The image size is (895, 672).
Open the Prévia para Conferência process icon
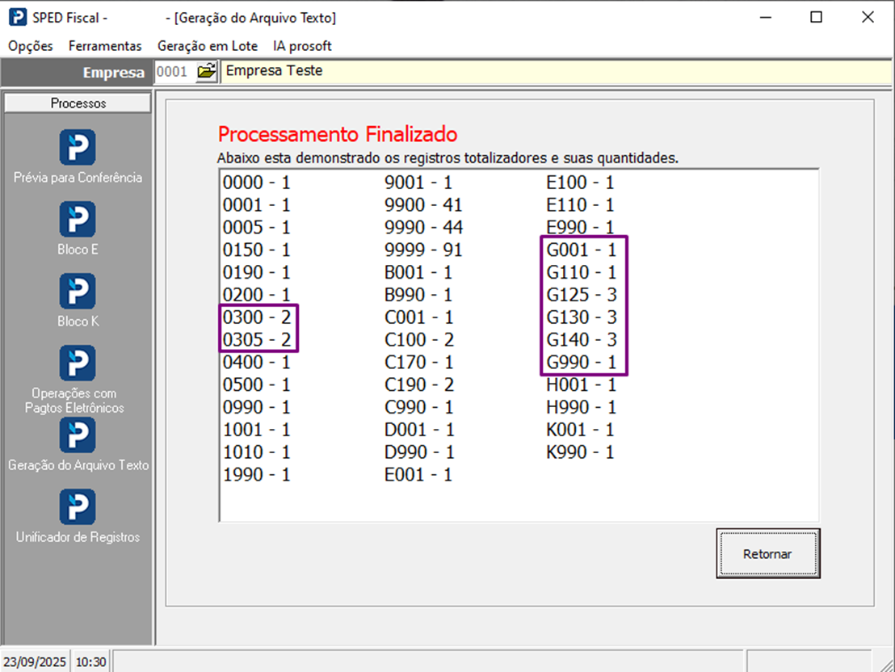(78, 148)
